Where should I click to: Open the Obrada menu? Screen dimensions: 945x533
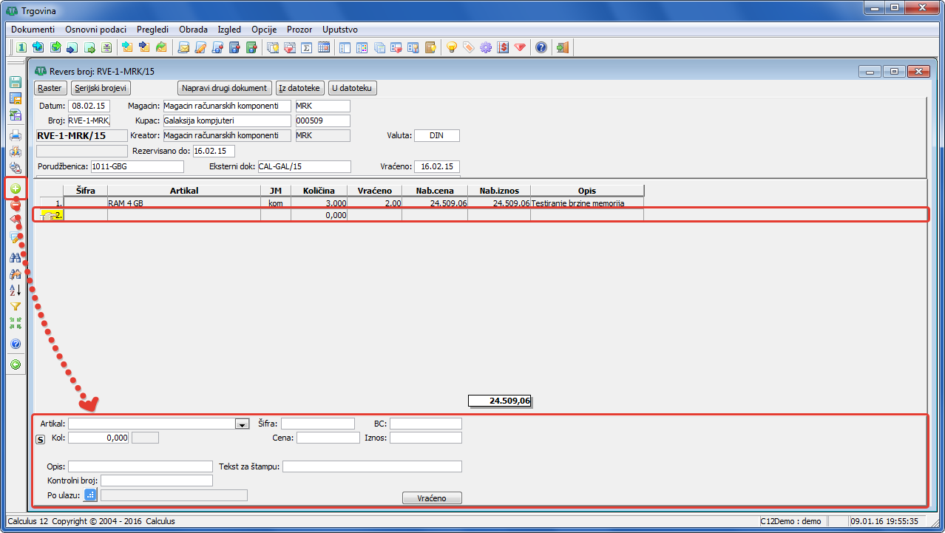pyautogui.click(x=193, y=30)
